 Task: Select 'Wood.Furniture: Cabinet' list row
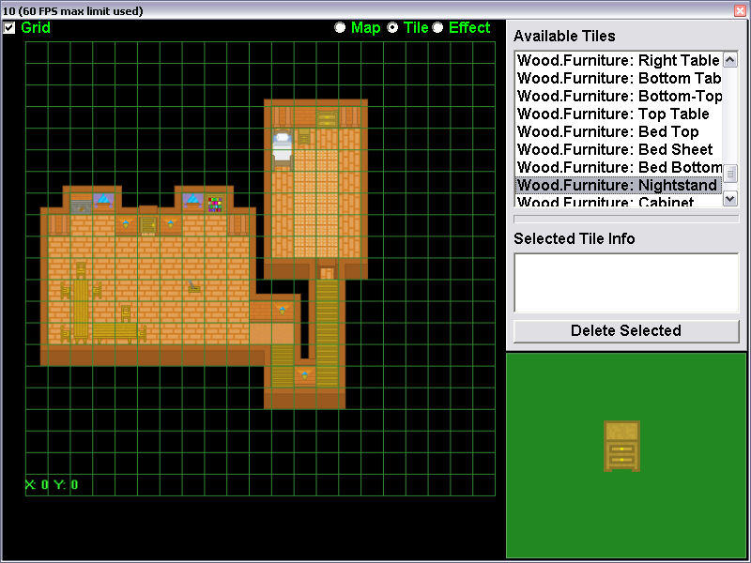tap(619, 201)
